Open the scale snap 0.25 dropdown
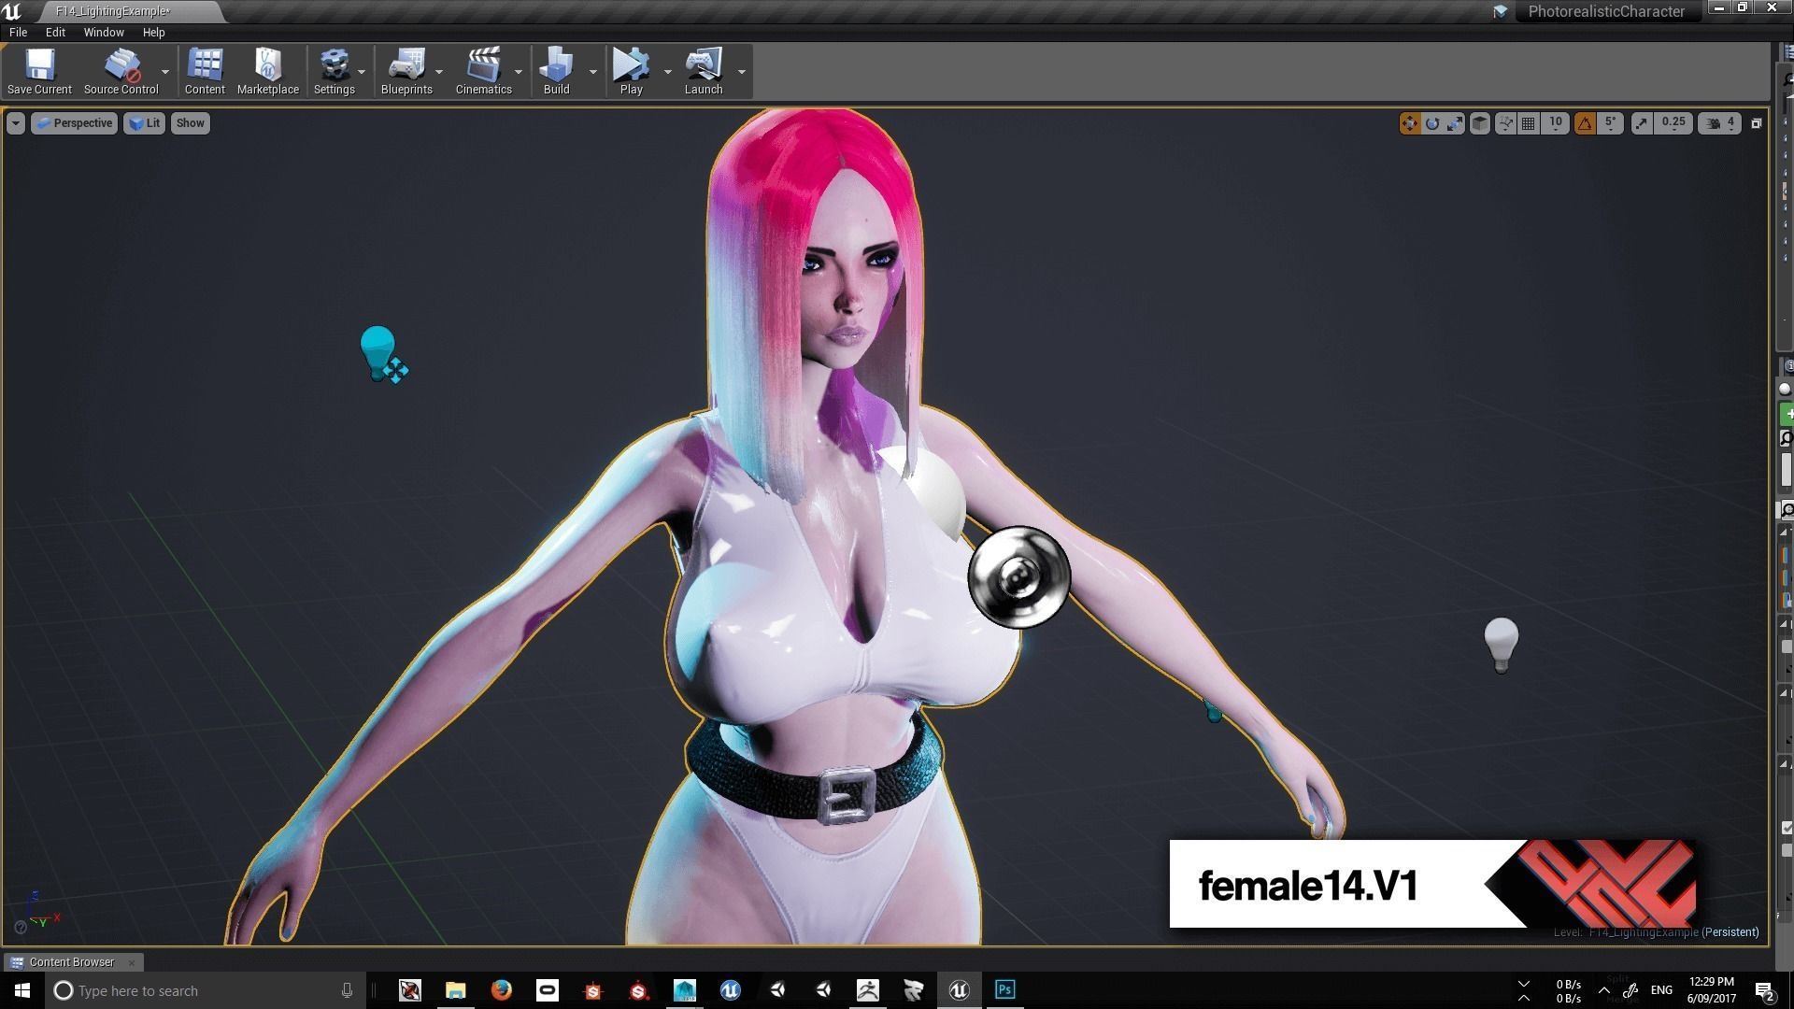 (x=1673, y=123)
